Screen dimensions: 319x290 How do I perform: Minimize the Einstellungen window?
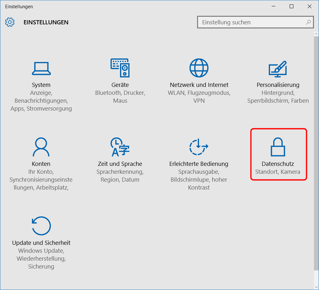pos(274,6)
